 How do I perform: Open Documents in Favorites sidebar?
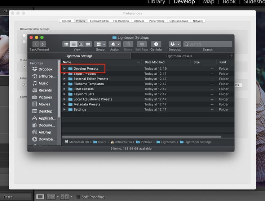coord(43,125)
